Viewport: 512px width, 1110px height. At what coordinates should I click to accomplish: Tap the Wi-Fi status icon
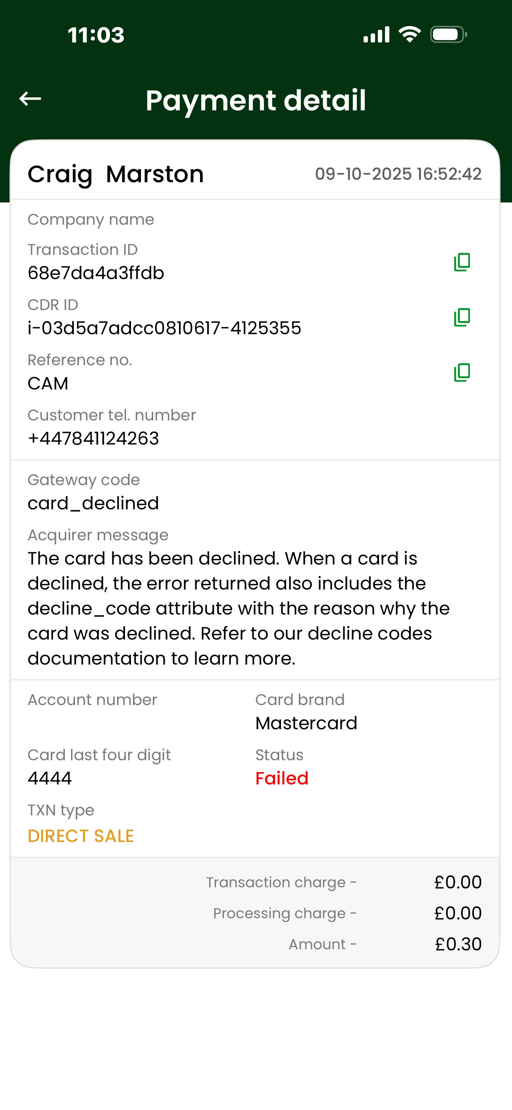(x=410, y=35)
